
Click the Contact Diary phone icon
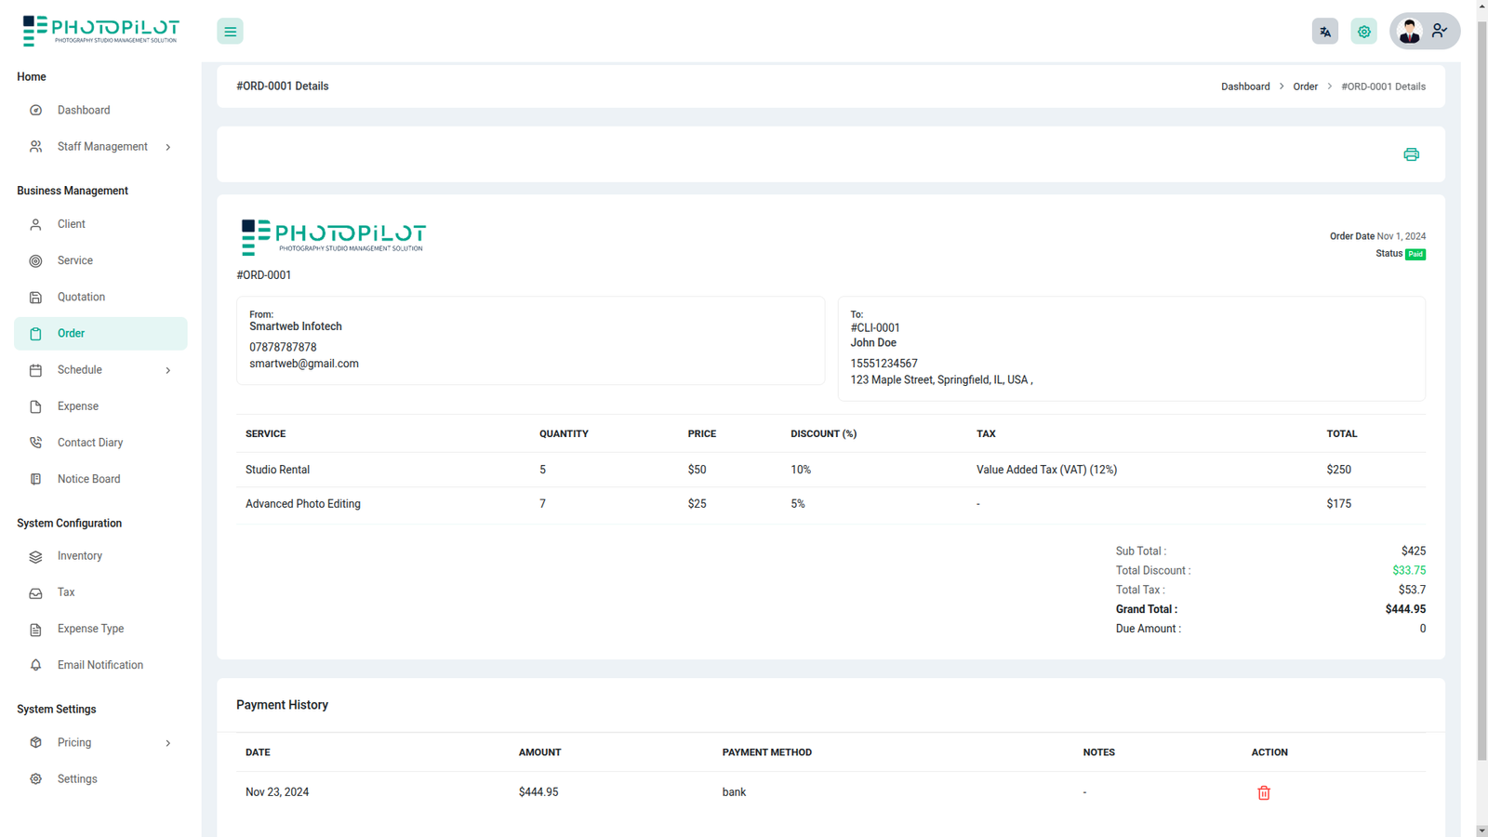click(35, 443)
